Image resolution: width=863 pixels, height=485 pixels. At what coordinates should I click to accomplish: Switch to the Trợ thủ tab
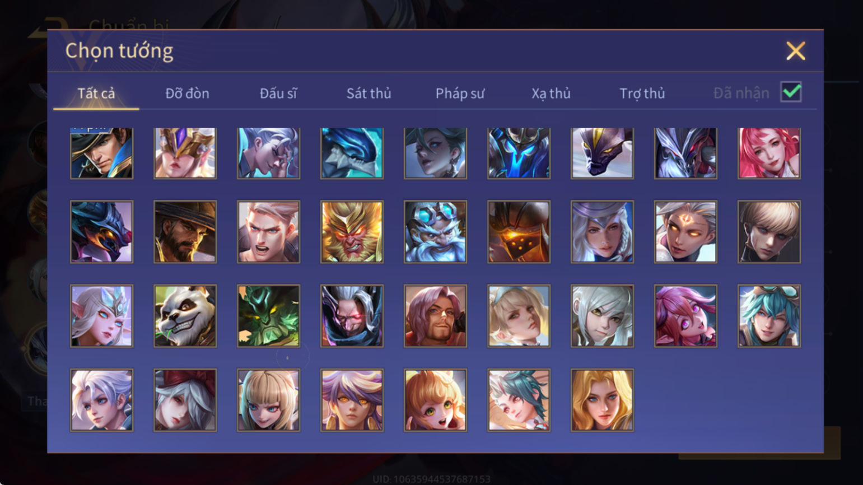pyautogui.click(x=642, y=93)
